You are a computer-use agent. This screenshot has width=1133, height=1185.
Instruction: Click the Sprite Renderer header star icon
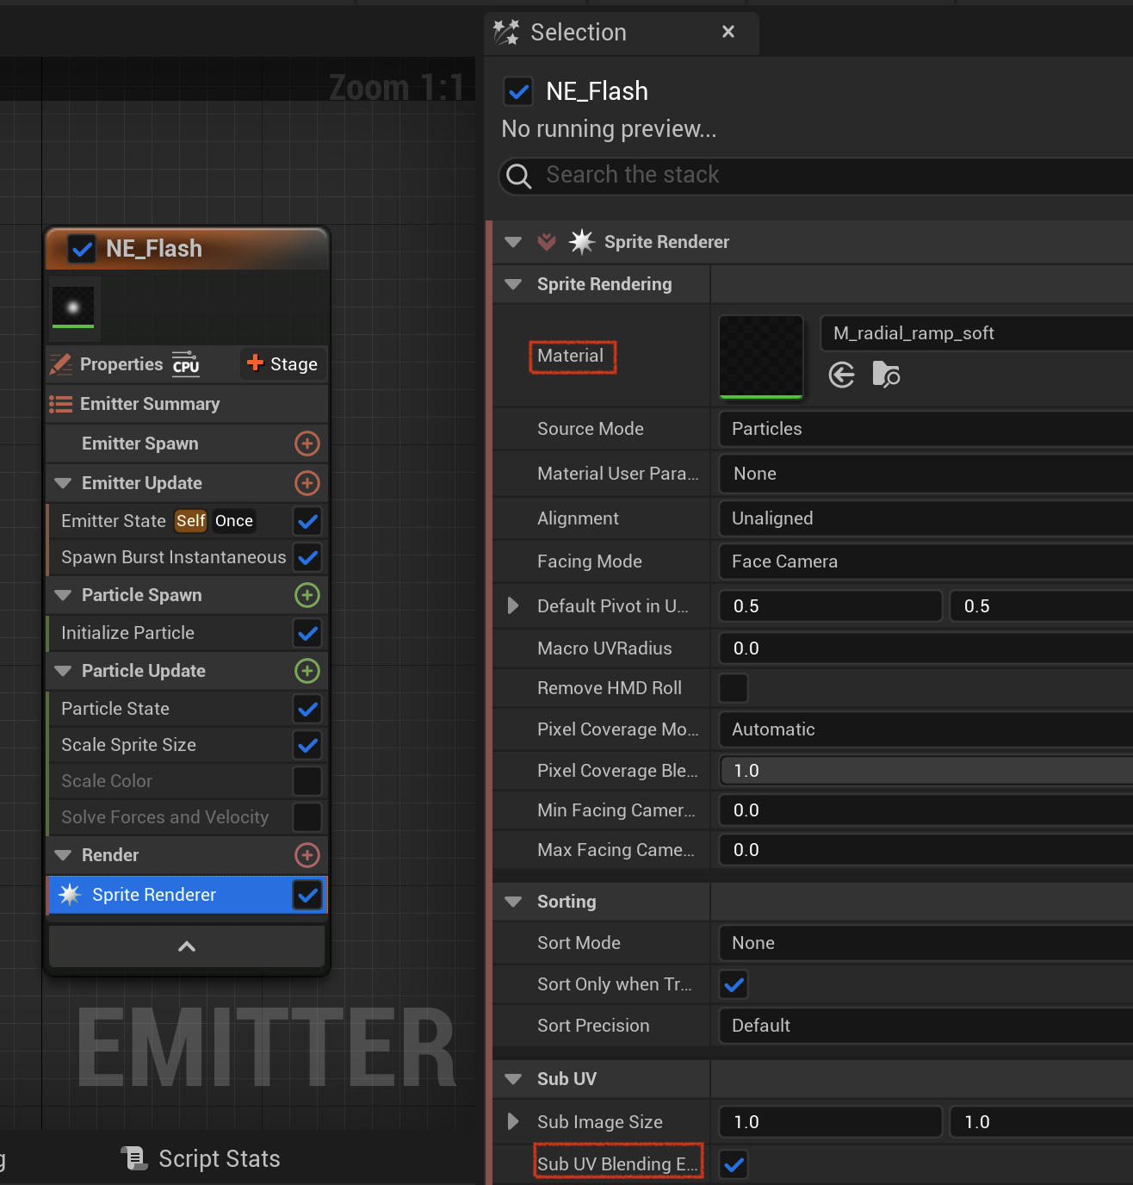[582, 242]
